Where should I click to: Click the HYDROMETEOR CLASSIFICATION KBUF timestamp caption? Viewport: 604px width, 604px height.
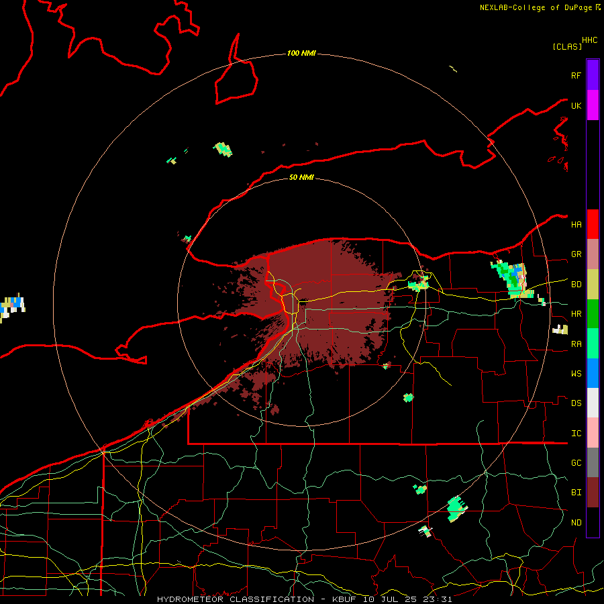pyautogui.click(x=304, y=599)
